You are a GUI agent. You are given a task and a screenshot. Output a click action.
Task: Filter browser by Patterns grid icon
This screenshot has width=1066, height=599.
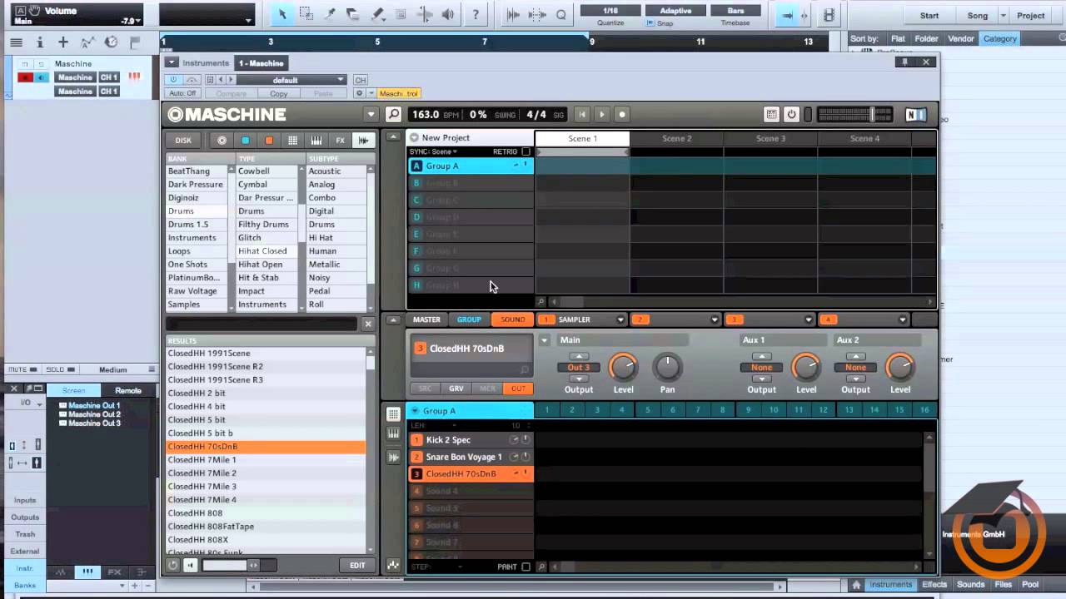click(x=292, y=141)
